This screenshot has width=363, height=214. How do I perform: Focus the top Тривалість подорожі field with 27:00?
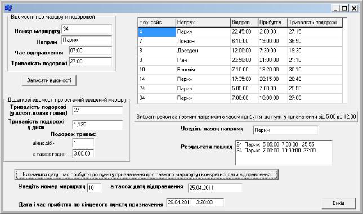tap(90, 61)
